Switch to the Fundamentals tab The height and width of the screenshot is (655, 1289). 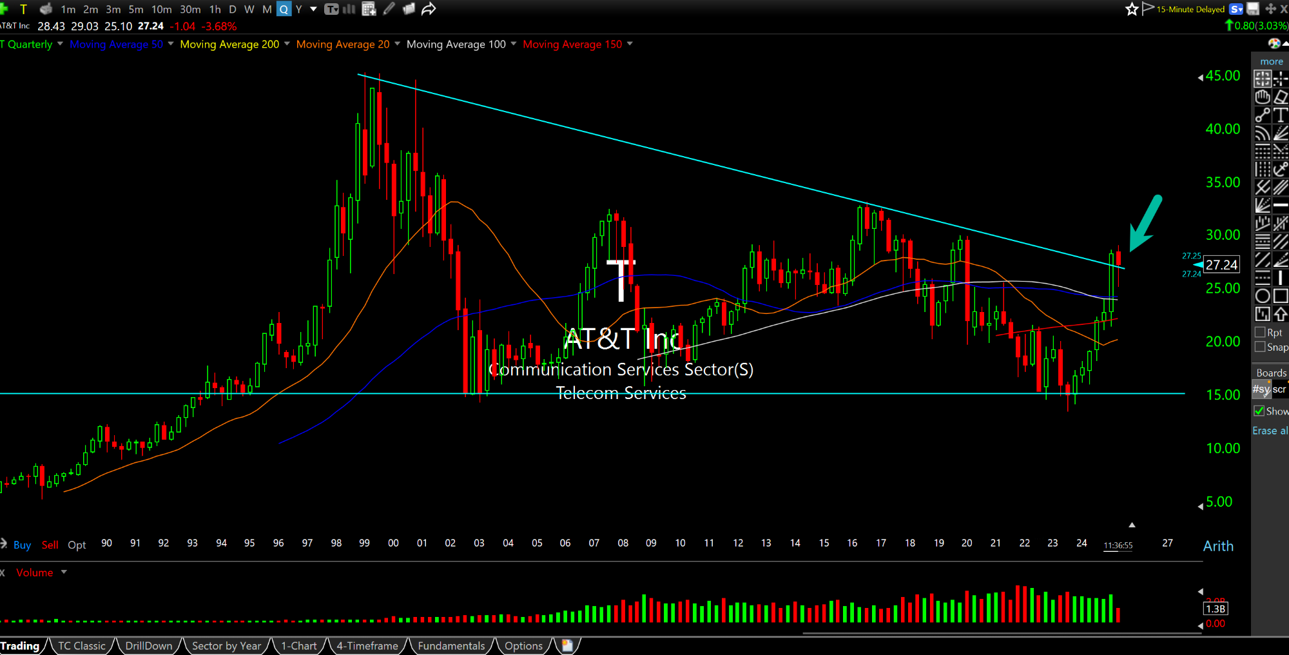(451, 645)
